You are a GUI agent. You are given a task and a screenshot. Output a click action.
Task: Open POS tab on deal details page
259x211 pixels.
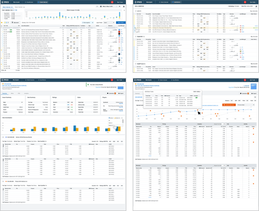pyautogui.click(x=19, y=93)
